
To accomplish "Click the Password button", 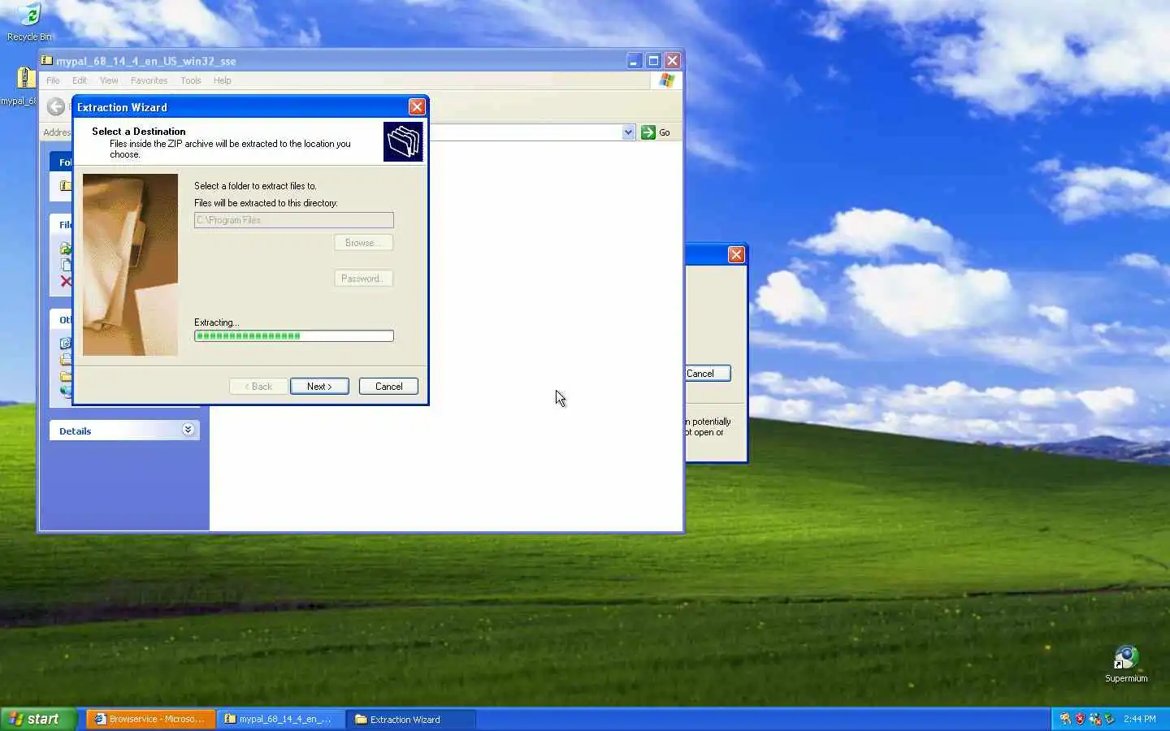I will click(x=363, y=279).
